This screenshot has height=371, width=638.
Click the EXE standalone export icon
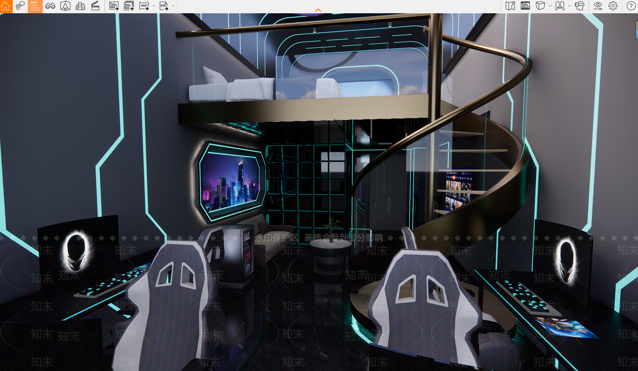[x=164, y=6]
